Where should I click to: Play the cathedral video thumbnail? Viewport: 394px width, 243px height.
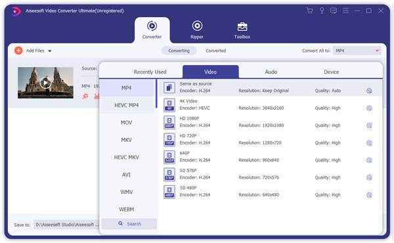pyautogui.click(x=45, y=83)
